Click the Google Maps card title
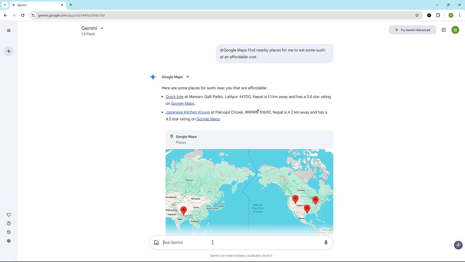The height and width of the screenshot is (262, 465). point(186,137)
